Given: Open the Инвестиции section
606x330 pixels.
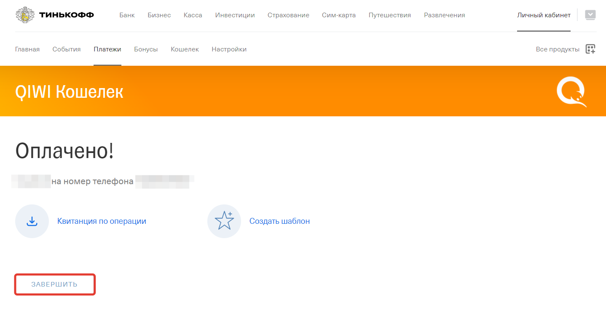Looking at the screenshot, I should pos(235,15).
